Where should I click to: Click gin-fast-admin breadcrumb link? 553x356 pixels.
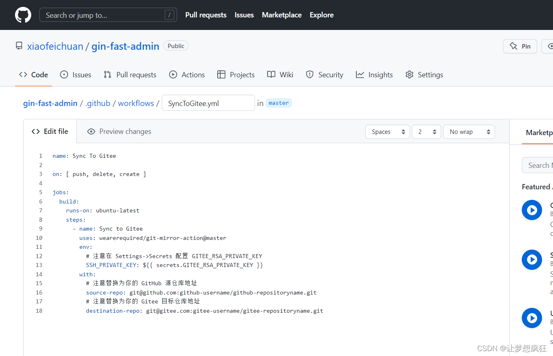pos(50,103)
